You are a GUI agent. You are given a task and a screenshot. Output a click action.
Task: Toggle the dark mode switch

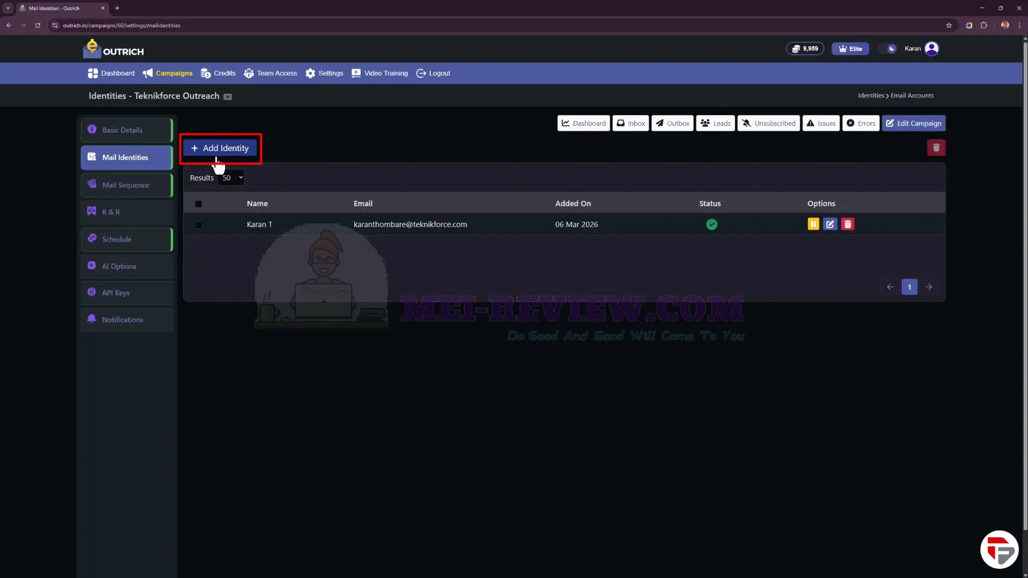[887, 49]
